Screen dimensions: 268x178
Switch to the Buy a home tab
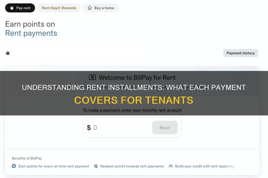[101, 8]
